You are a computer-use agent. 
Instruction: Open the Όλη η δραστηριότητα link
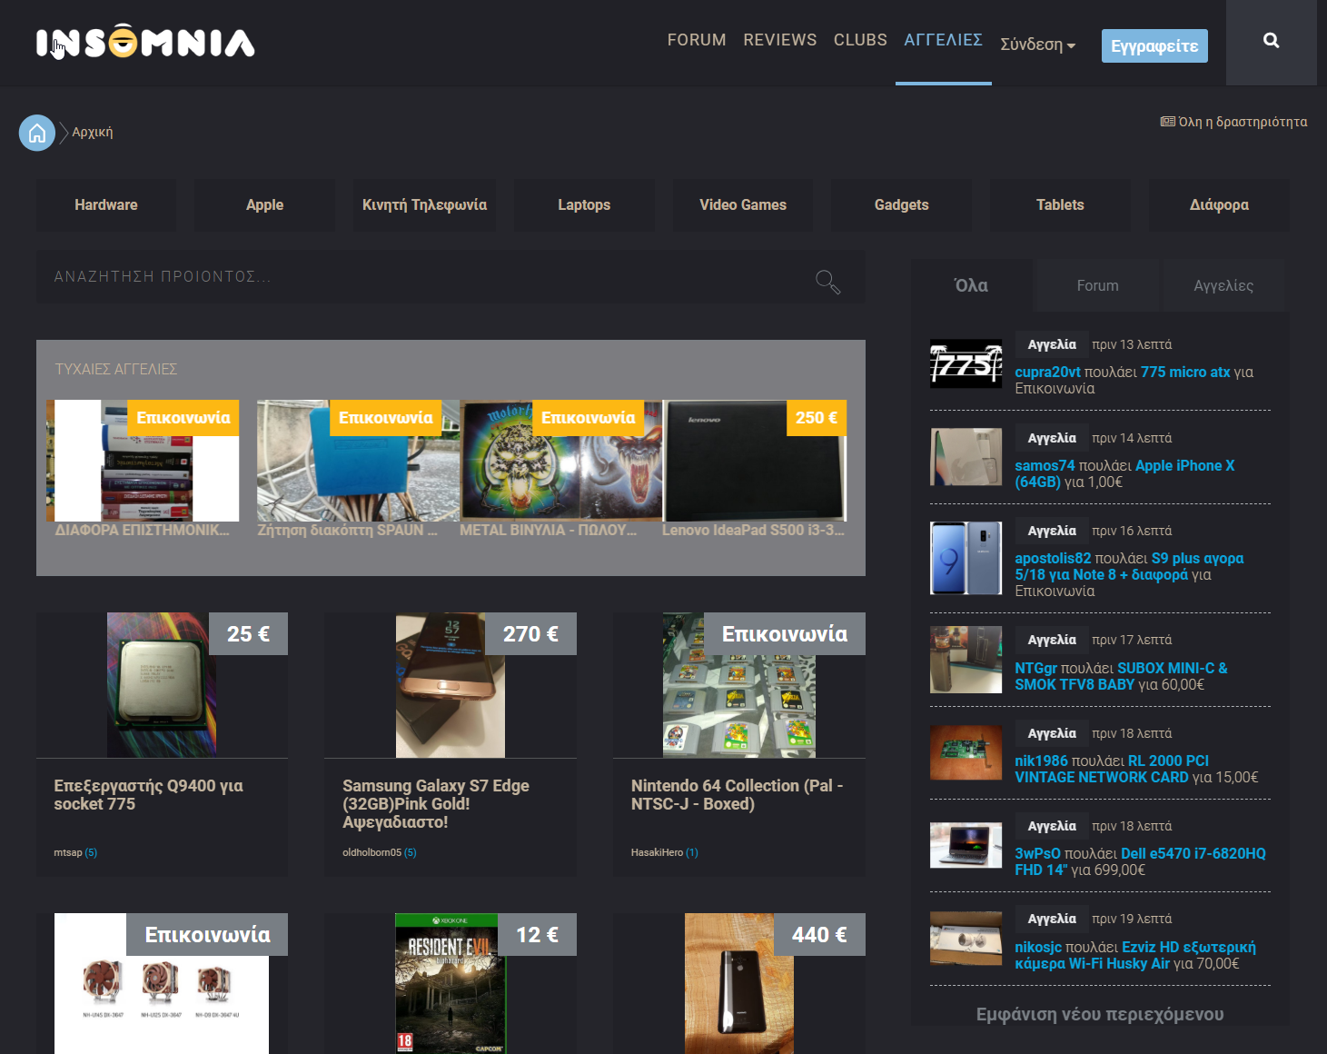(x=1233, y=122)
